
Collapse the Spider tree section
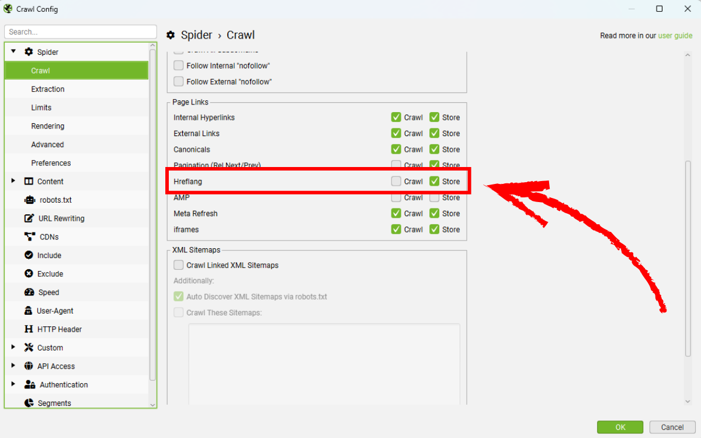(x=13, y=52)
